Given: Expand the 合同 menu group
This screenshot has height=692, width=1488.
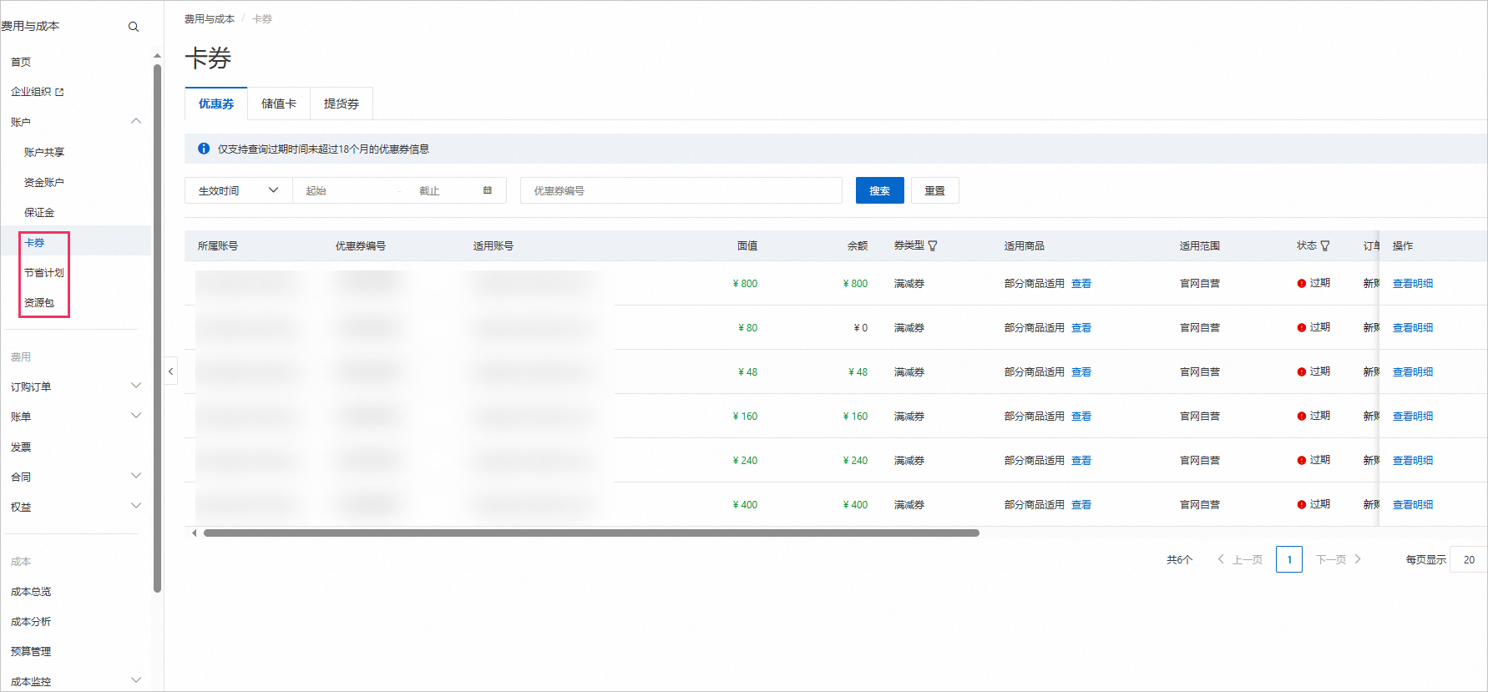Looking at the screenshot, I should 136,476.
